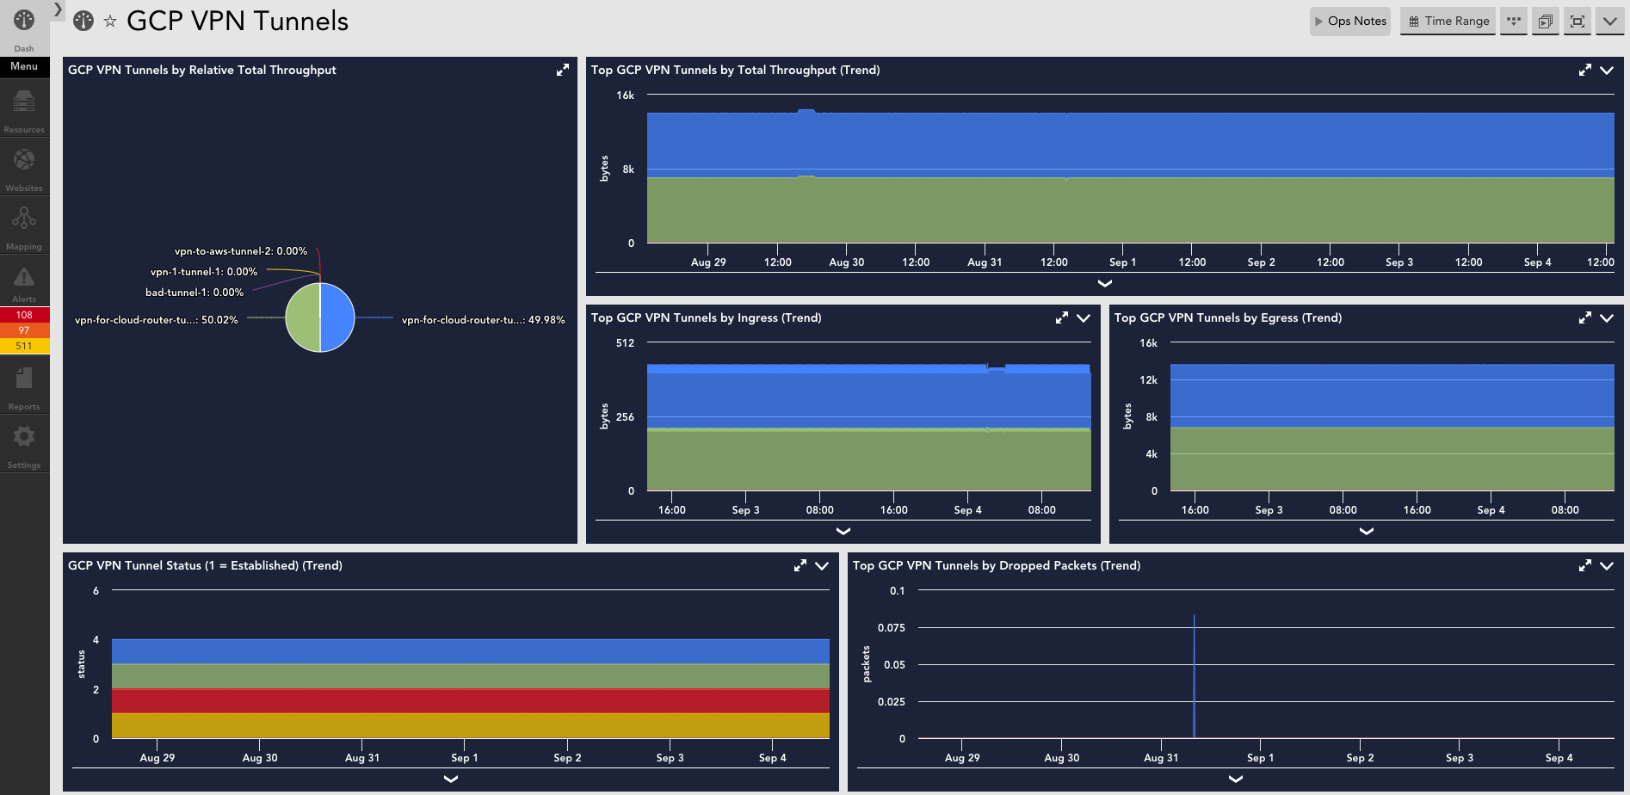Expand the Dropped Packets widget
Image resolution: width=1630 pixels, height=795 pixels.
(1585, 566)
